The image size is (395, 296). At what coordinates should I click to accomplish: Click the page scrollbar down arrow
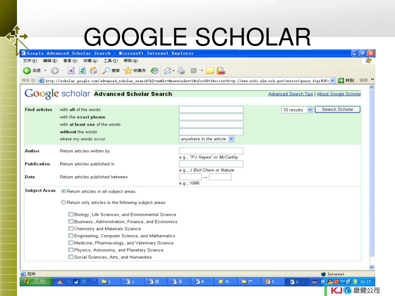[372, 267]
